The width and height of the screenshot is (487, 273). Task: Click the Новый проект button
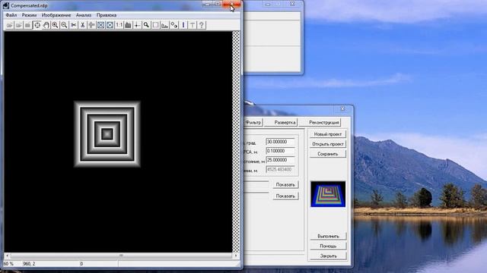click(x=328, y=134)
